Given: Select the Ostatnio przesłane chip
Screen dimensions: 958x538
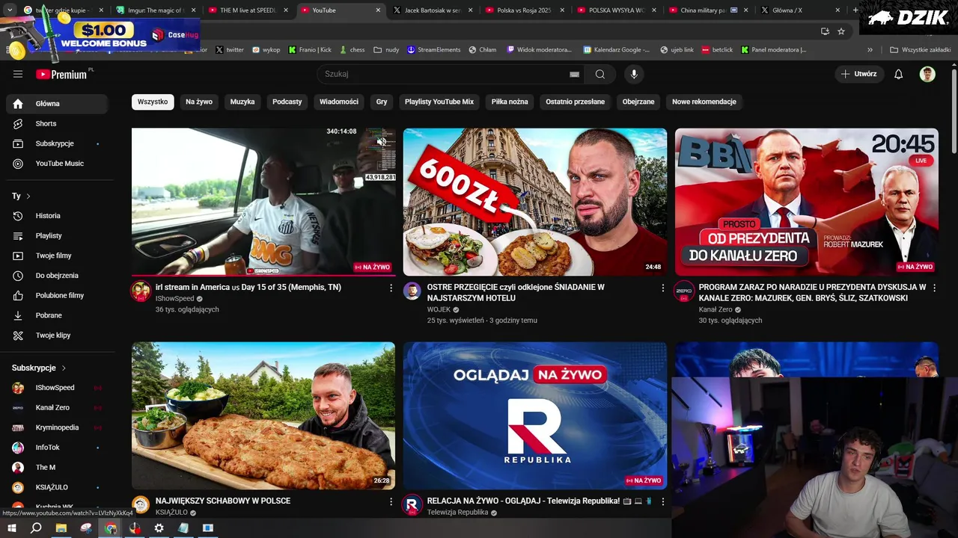Looking at the screenshot, I should [576, 102].
